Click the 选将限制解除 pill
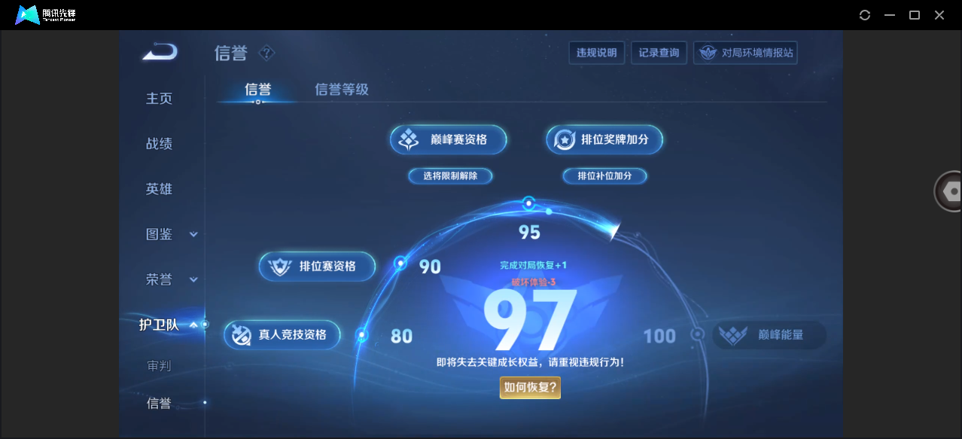This screenshot has height=439, width=962. pos(452,175)
